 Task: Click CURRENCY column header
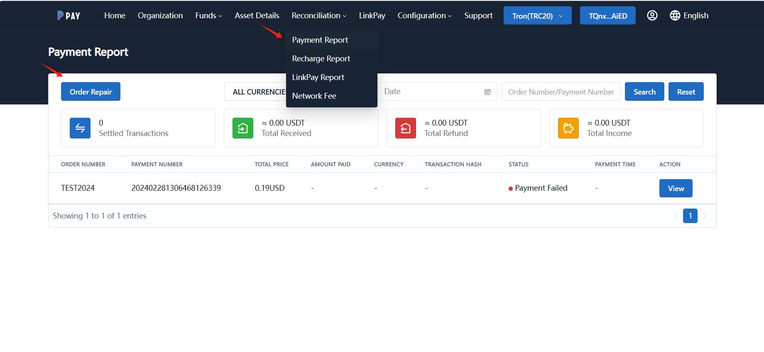tap(389, 164)
